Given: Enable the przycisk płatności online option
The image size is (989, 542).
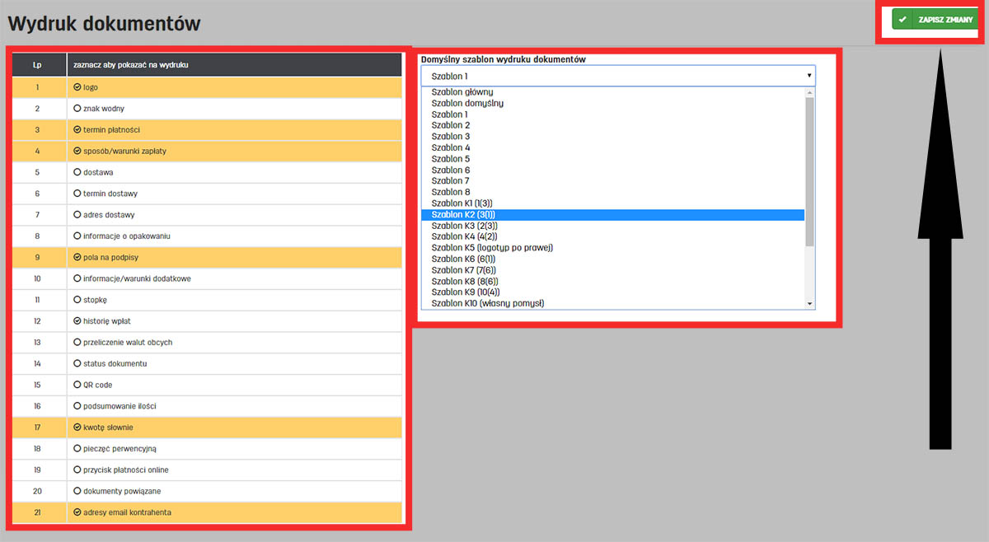Looking at the screenshot, I should coord(77,470).
